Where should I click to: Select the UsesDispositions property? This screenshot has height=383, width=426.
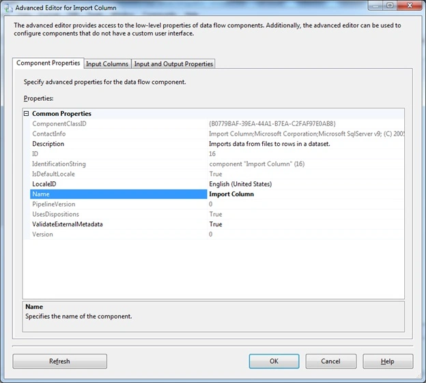pyautogui.click(x=119, y=214)
